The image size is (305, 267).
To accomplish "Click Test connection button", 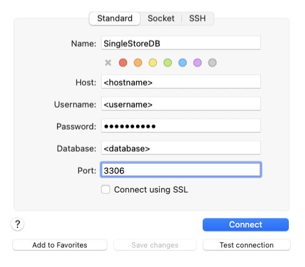I will 247,245.
